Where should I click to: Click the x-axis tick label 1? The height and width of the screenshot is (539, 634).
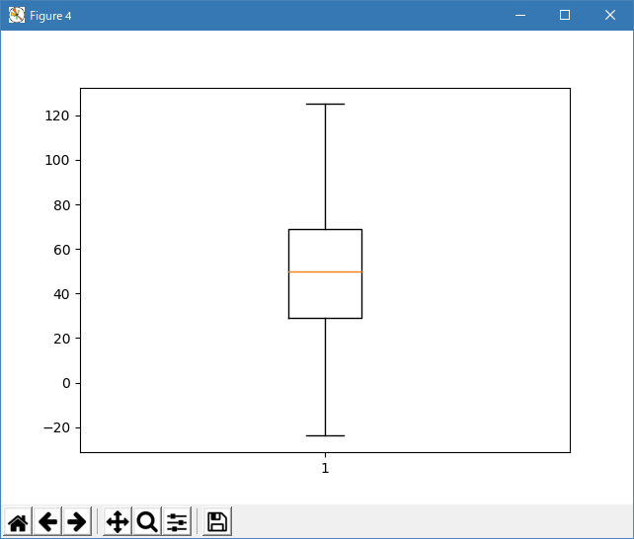(325, 468)
